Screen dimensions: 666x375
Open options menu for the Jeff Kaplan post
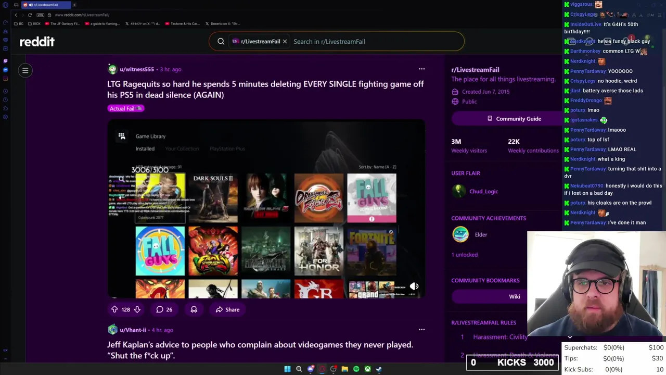click(x=422, y=329)
